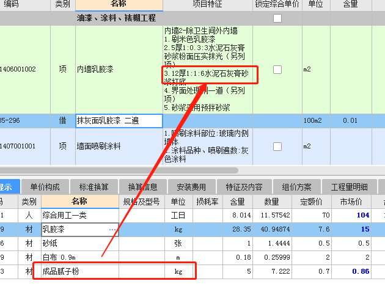Image resolution: width=385 pixels, height=292 pixels.
Task: Click the 内墙乳胶漆 项目特征 description cell
Action: point(208,70)
